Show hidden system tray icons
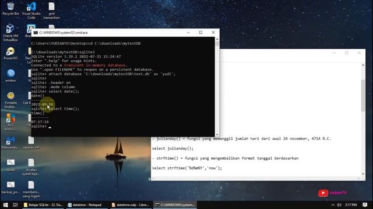 [x=333, y=205]
